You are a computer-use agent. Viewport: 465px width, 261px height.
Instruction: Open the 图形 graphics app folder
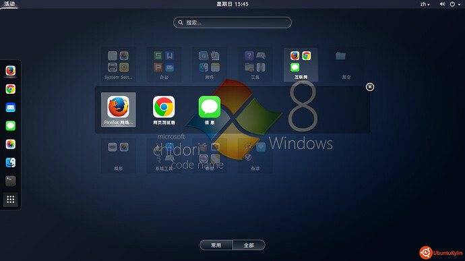pyautogui.click(x=119, y=156)
